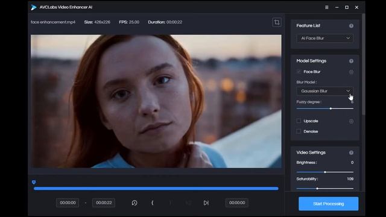The height and width of the screenshot is (217, 386).
Task: Click the Saturability slider handle
Action: click(x=317, y=189)
